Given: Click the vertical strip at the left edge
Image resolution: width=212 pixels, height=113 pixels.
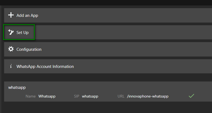Looking at the screenshot, I should point(2,54).
